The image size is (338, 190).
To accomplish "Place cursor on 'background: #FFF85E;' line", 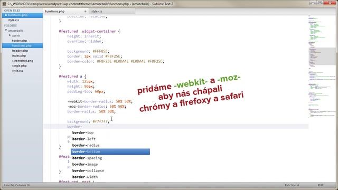I will click(x=88, y=51).
